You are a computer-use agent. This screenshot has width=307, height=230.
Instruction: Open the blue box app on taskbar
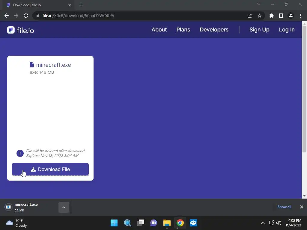click(x=193, y=223)
